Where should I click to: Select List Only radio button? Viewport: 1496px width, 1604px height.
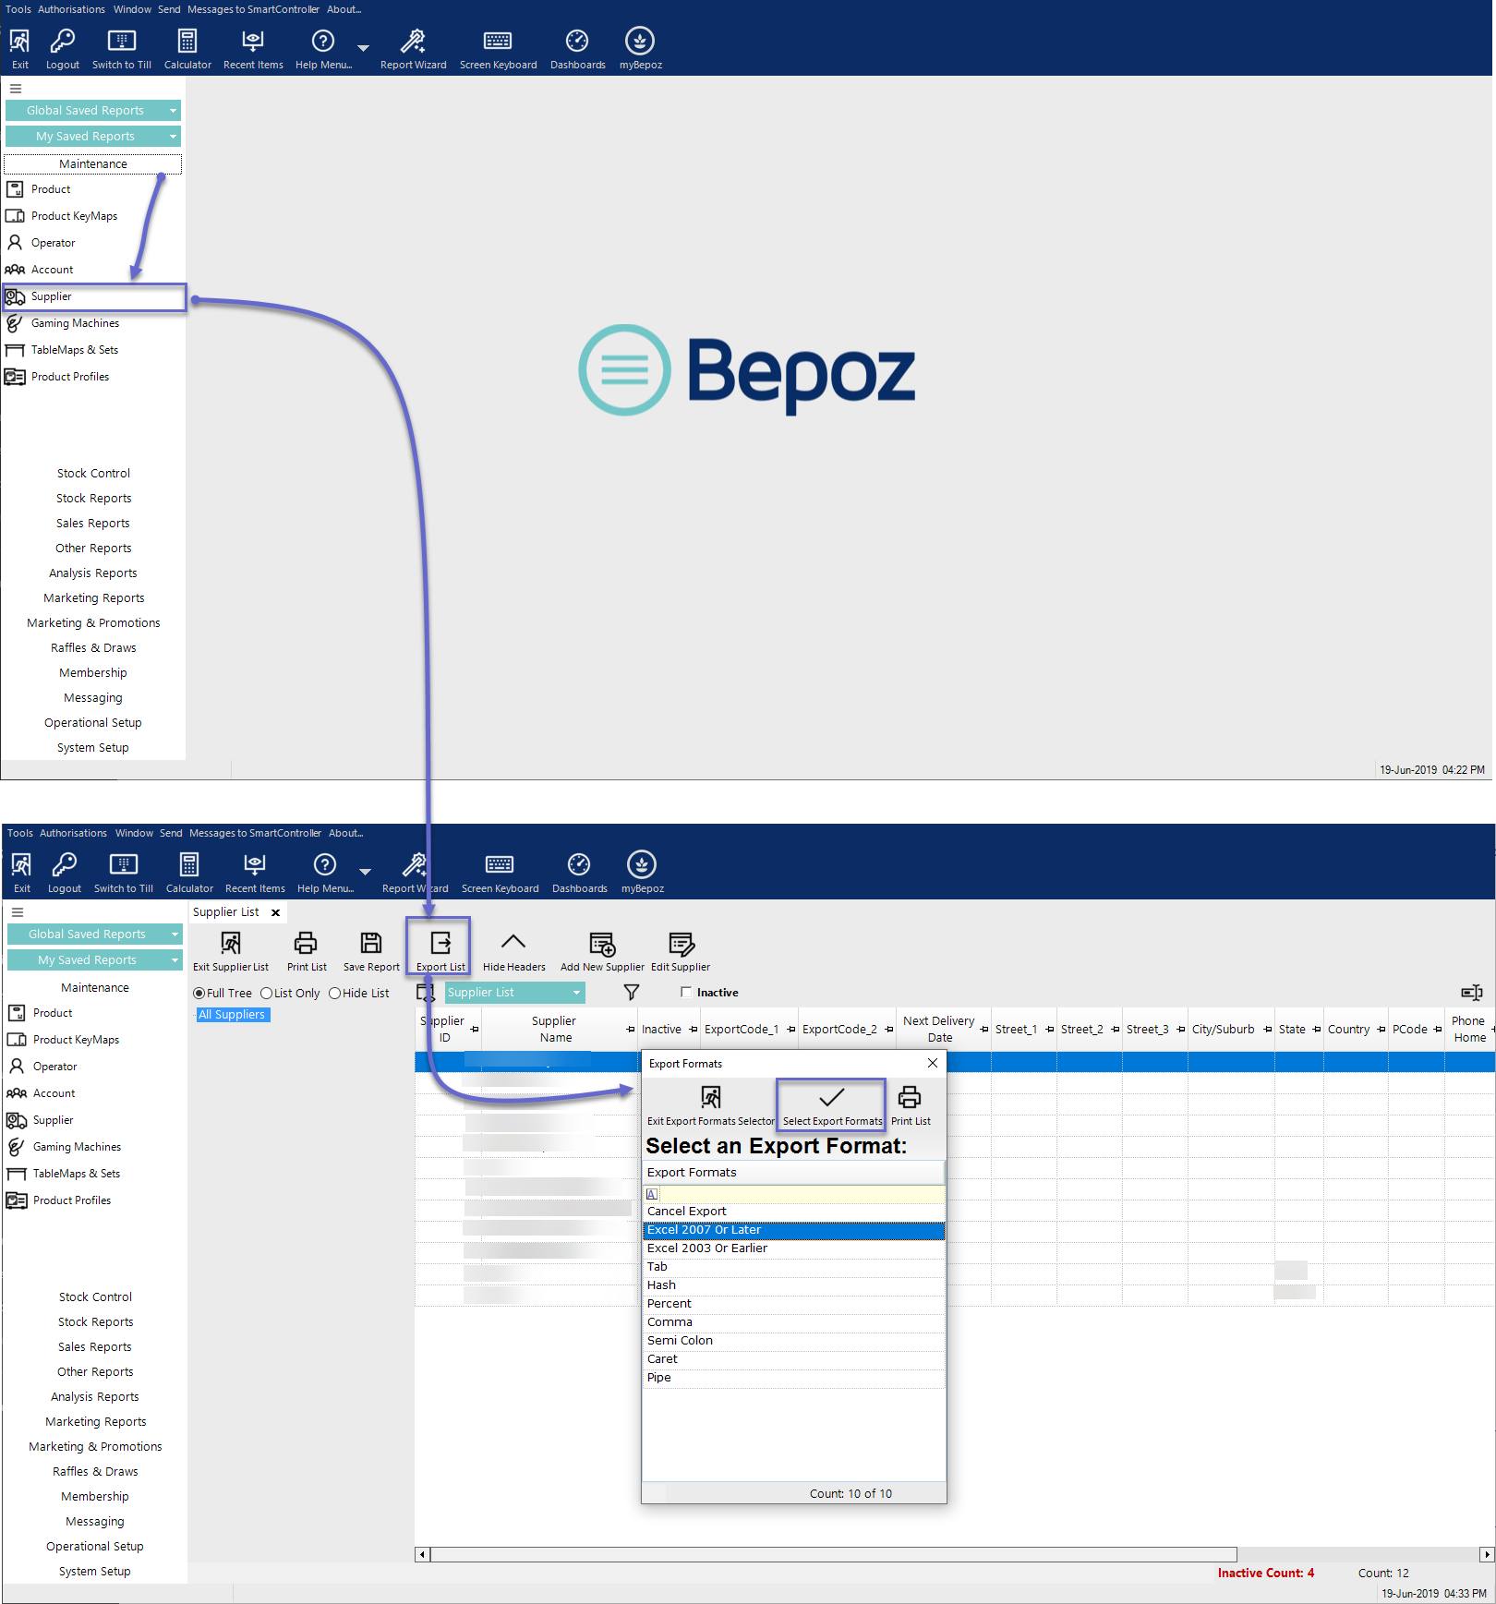point(266,994)
